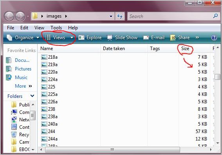Image resolution: width=222 pixels, height=155 pixels.
Task: Click the 57 KB size cell
Action: tap(201, 132)
